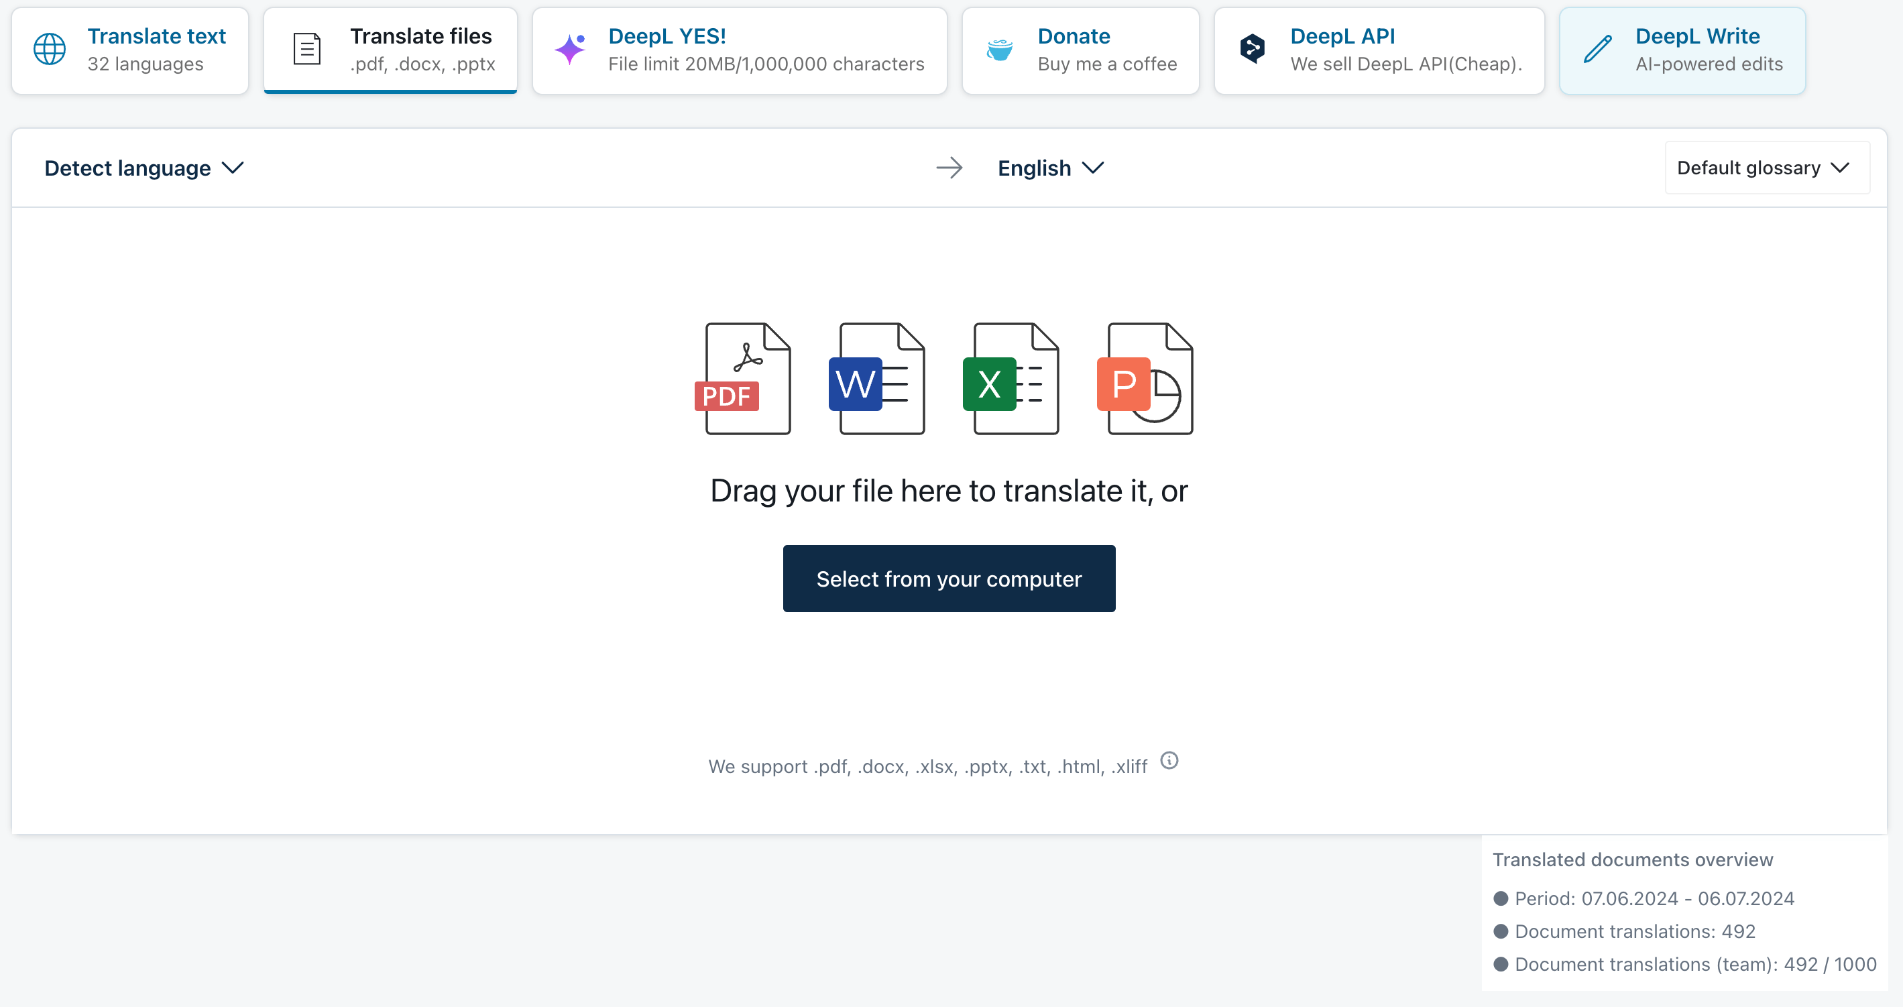Click the Excel spreadsheet file icon
The height and width of the screenshot is (1007, 1903).
[x=1011, y=378]
